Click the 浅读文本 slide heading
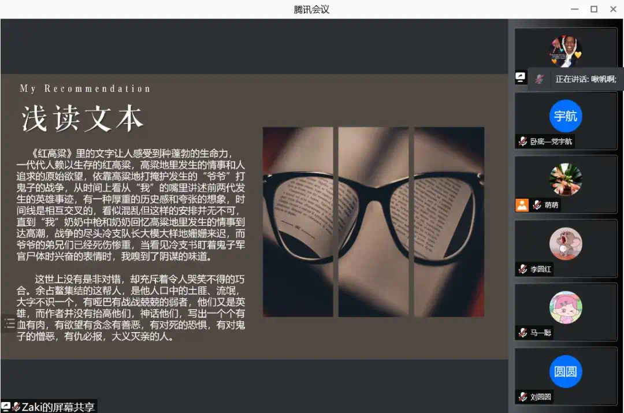624x413 pixels. [82, 118]
